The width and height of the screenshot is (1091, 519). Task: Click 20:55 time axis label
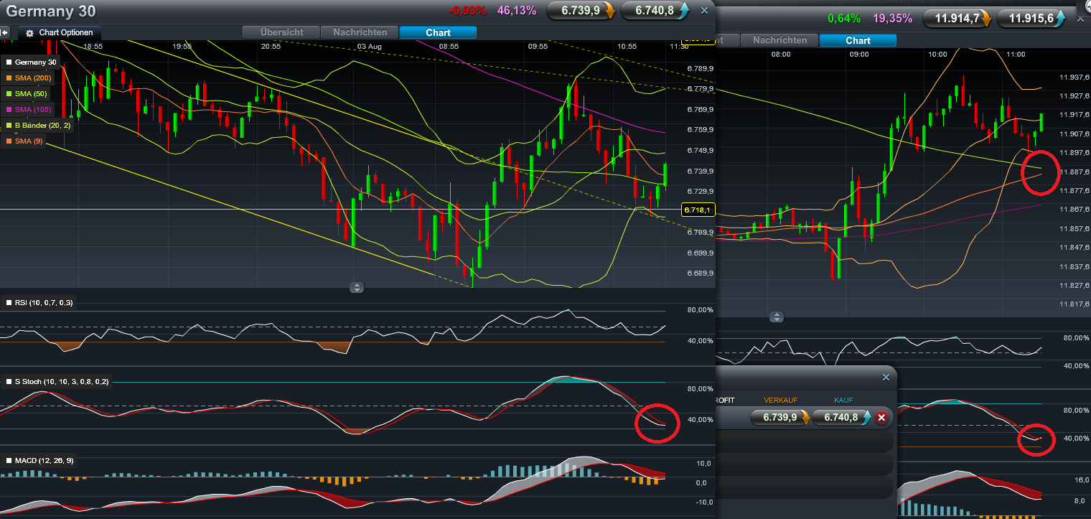tap(271, 46)
